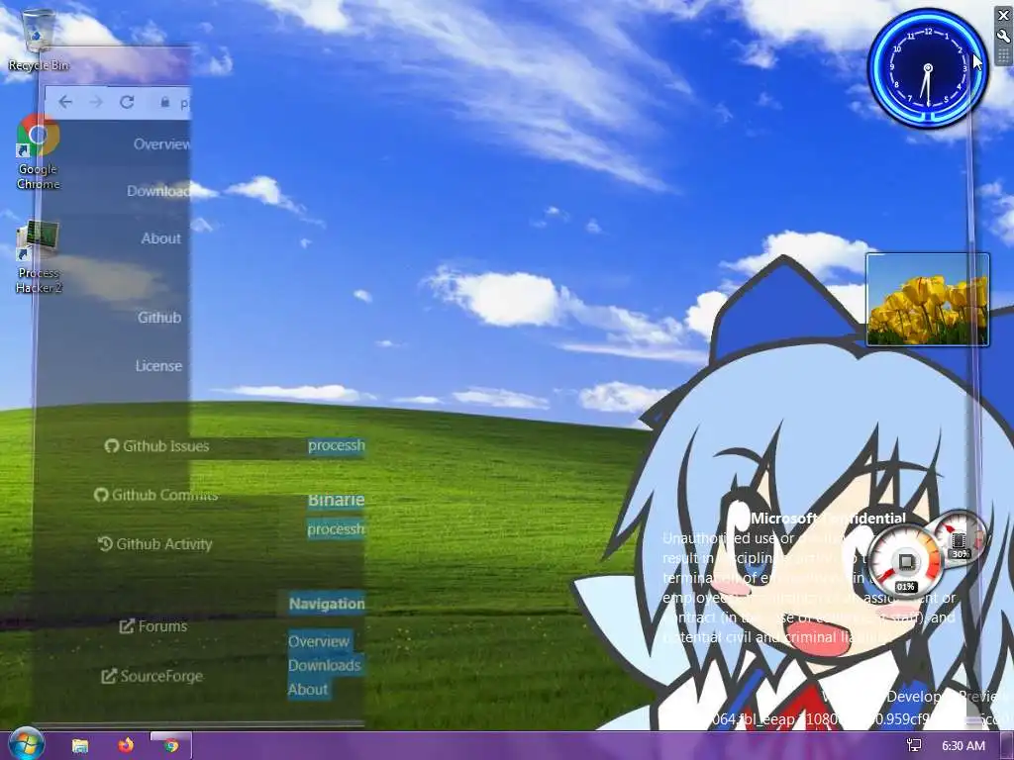The height and width of the screenshot is (760, 1014).
Task: Go forward in the transparent browser window
Action: (96, 102)
